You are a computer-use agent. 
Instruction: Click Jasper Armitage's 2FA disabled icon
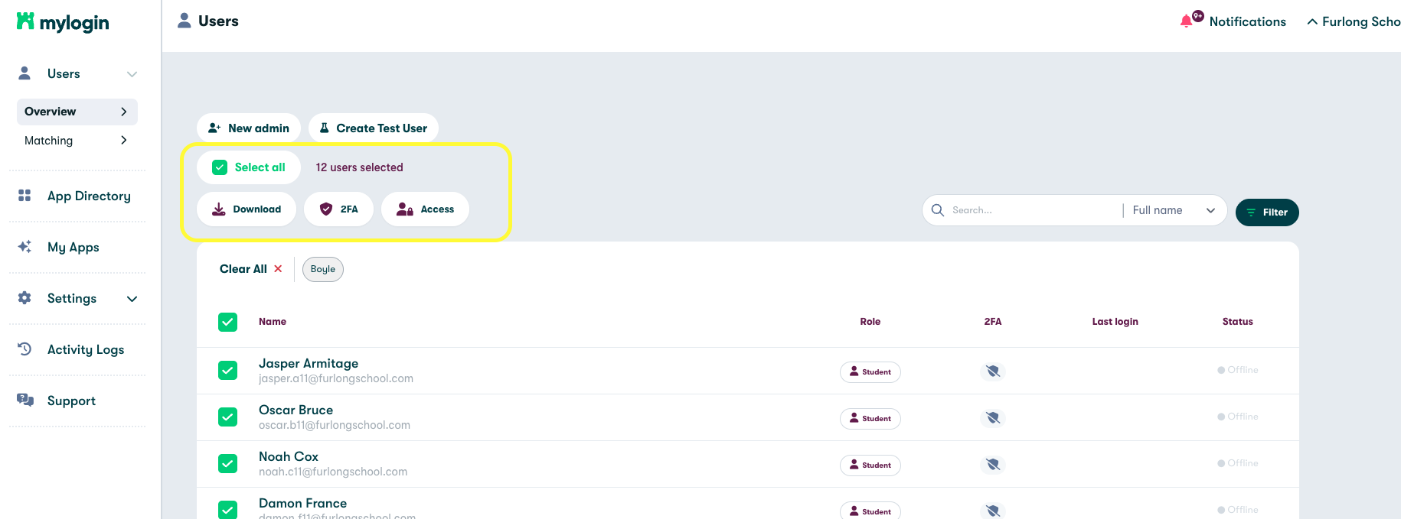[x=993, y=371]
